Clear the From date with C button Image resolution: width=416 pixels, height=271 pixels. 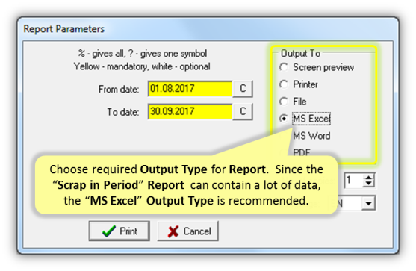tap(243, 89)
